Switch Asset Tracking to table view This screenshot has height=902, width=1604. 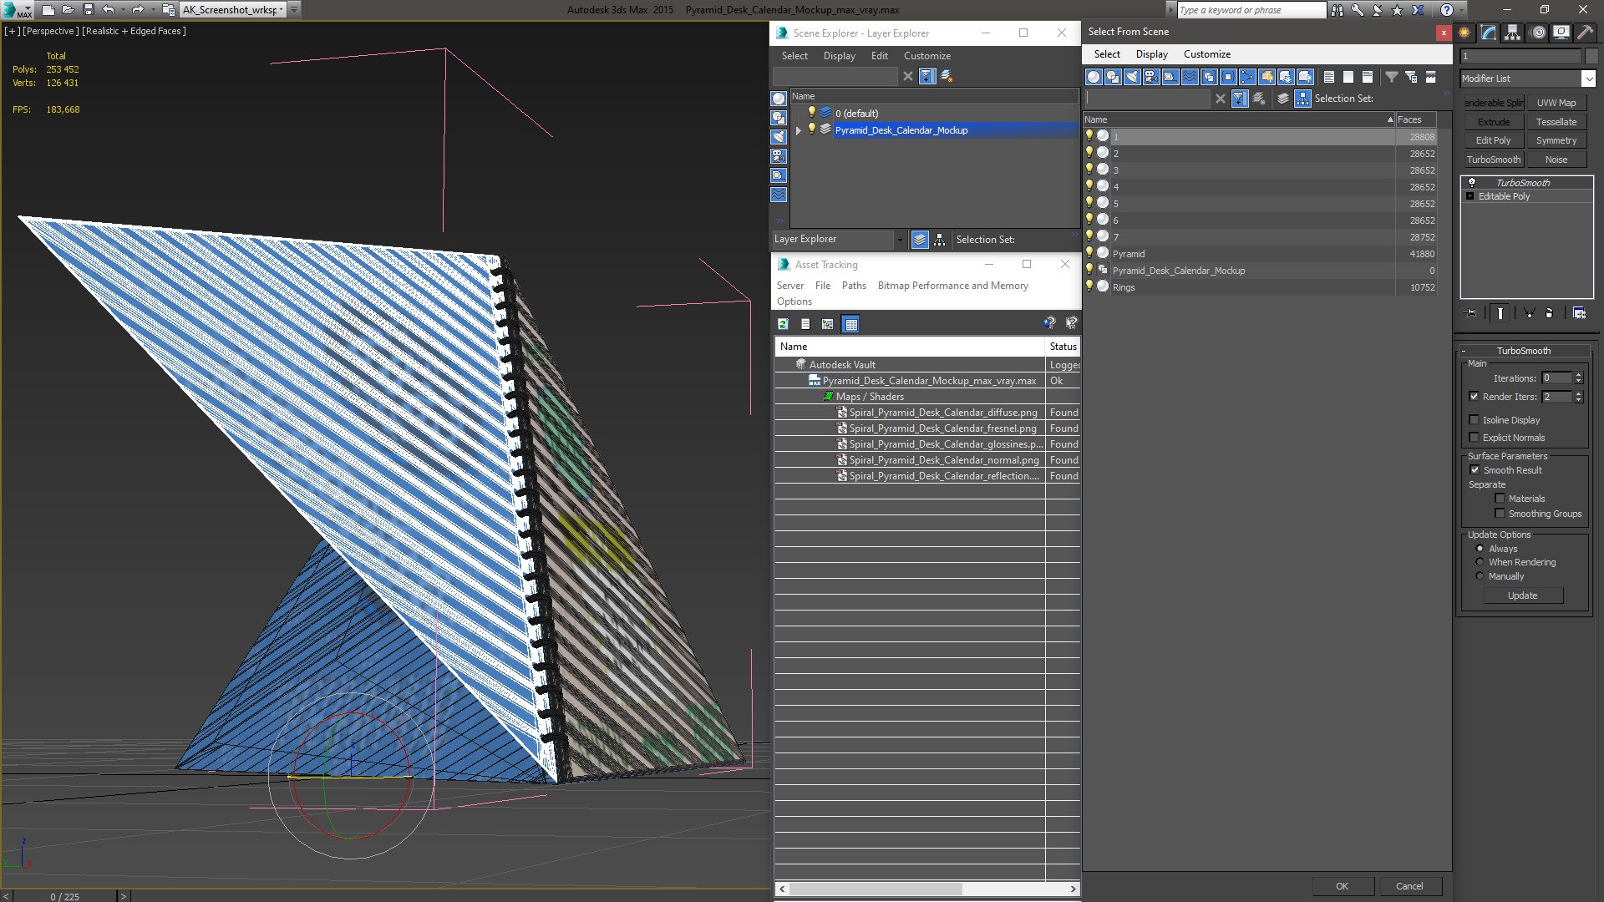click(x=850, y=324)
